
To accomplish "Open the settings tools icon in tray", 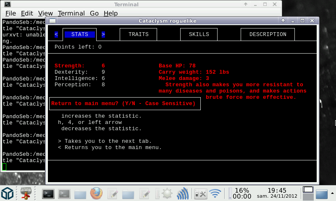I will point(201,194).
